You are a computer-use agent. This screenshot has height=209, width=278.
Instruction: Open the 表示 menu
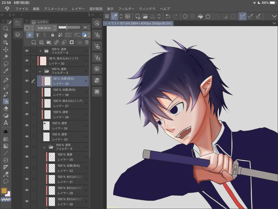pyautogui.click(x=110, y=9)
